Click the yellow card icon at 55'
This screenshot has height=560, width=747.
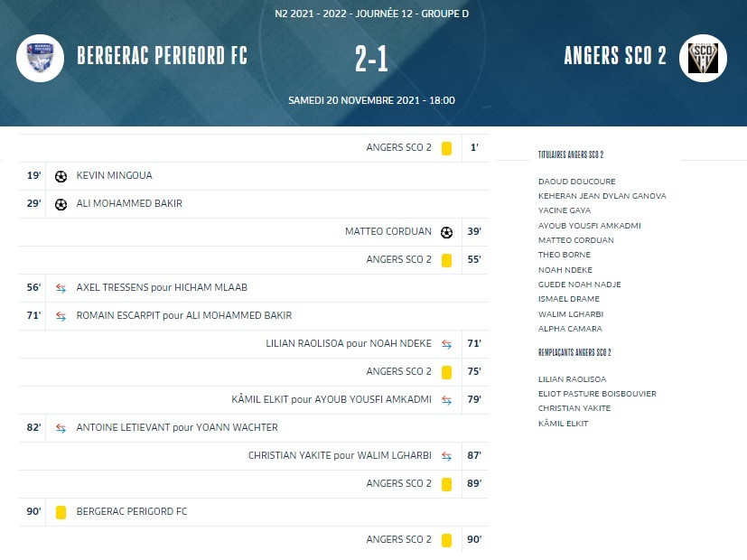pyautogui.click(x=446, y=260)
